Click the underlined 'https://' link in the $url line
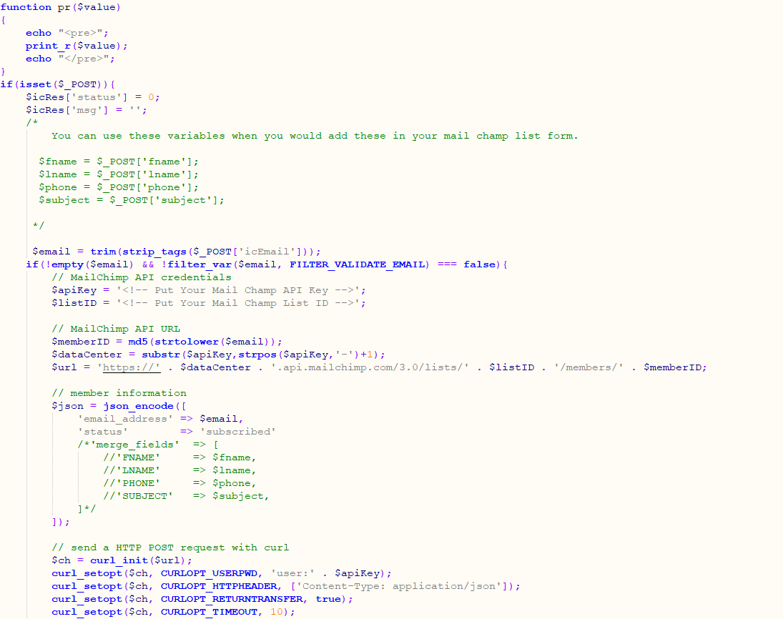The image size is (783, 619). 132,367
